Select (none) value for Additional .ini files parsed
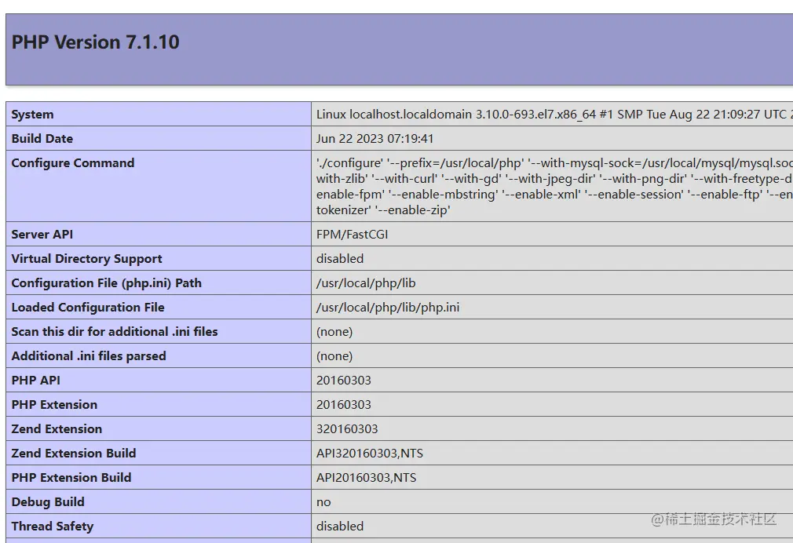Screen dimensions: 793x543 coord(334,356)
